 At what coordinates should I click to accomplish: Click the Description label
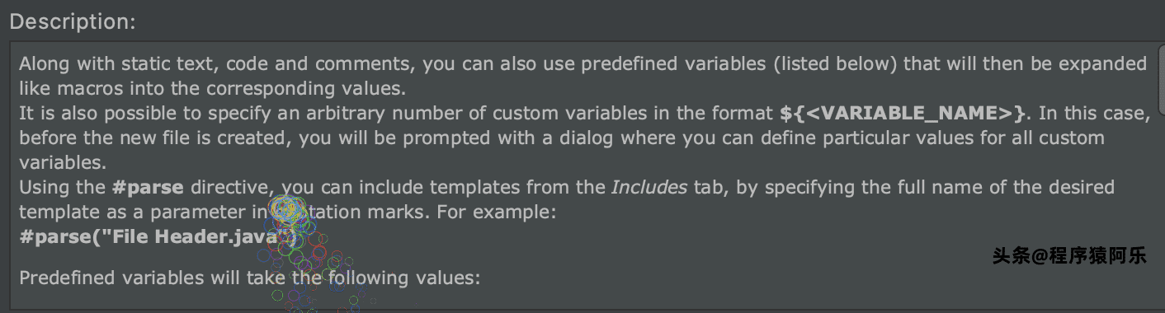pyautogui.click(x=72, y=21)
